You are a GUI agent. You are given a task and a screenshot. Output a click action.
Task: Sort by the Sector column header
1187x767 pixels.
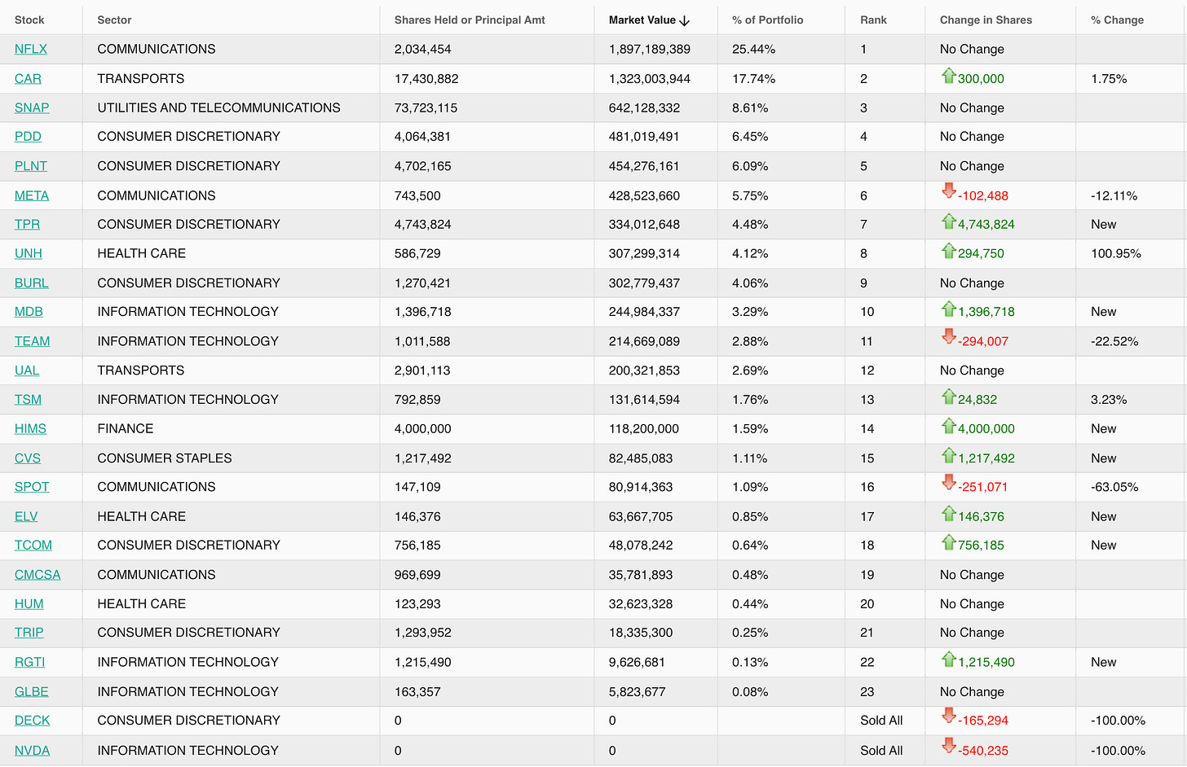114,20
